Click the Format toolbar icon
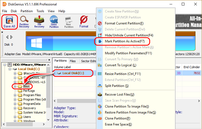The image size is (202, 129). point(84,22)
